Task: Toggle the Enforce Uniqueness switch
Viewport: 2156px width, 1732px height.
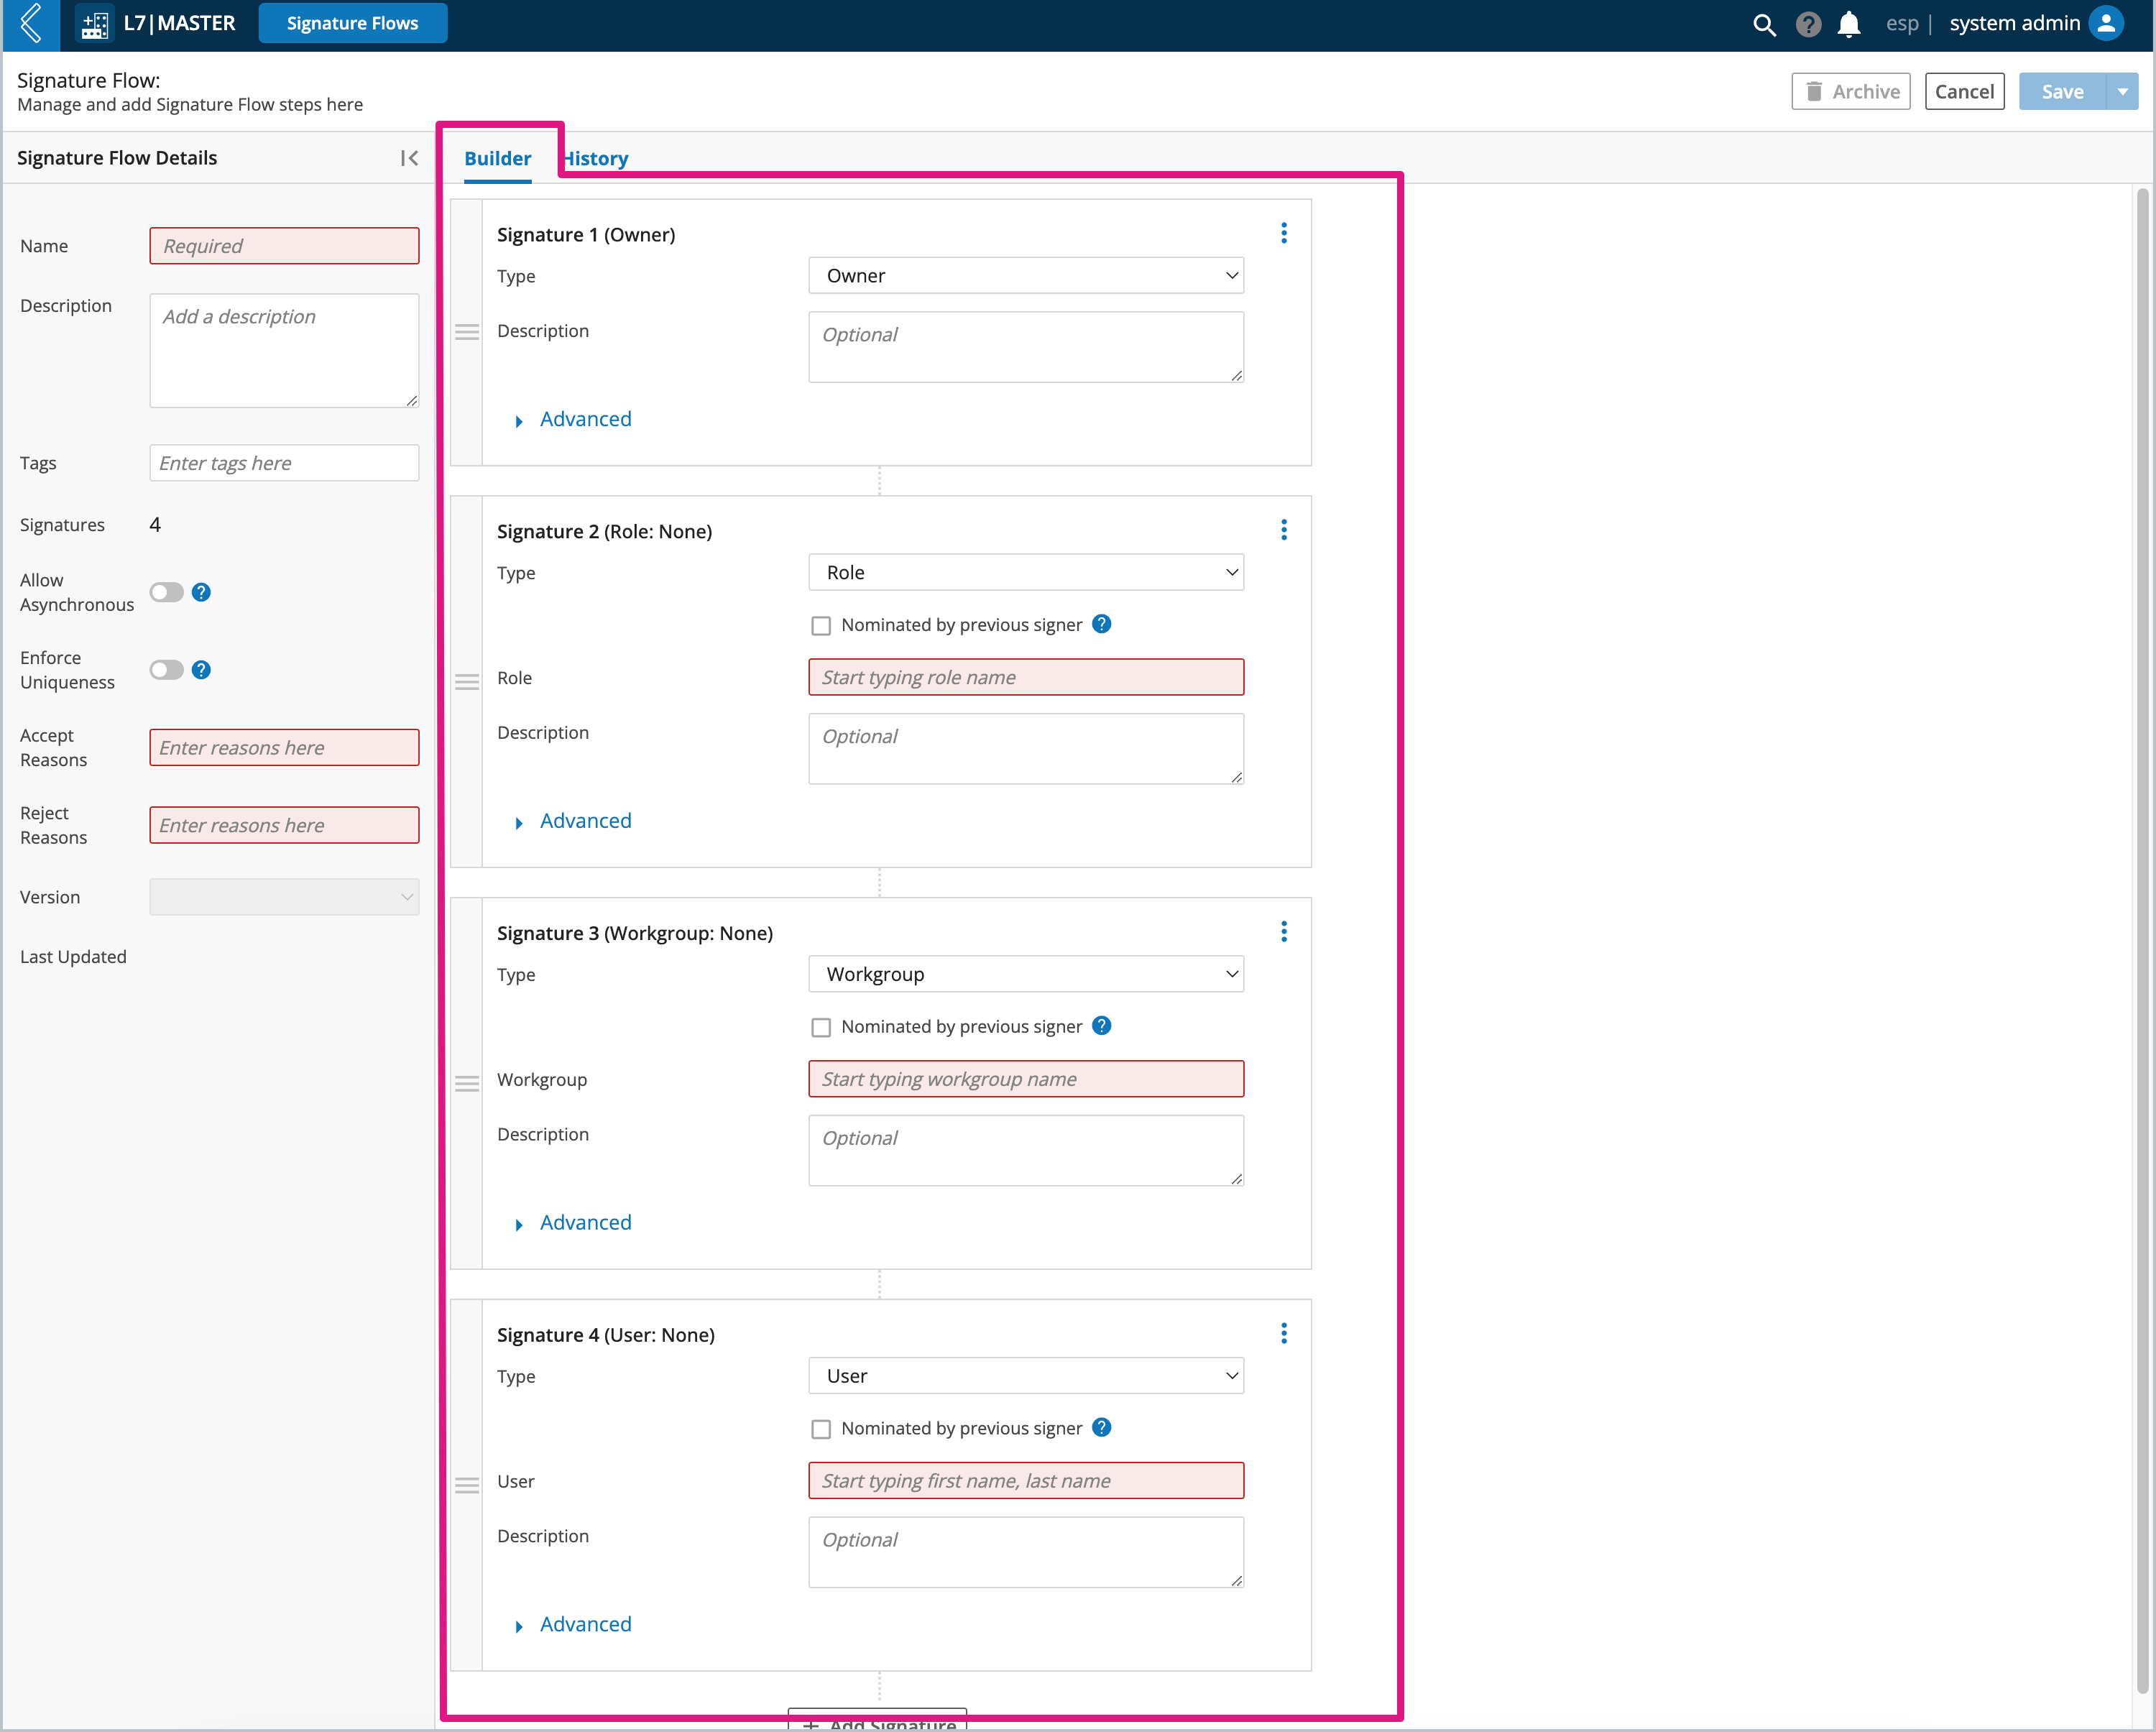Action: (x=167, y=670)
